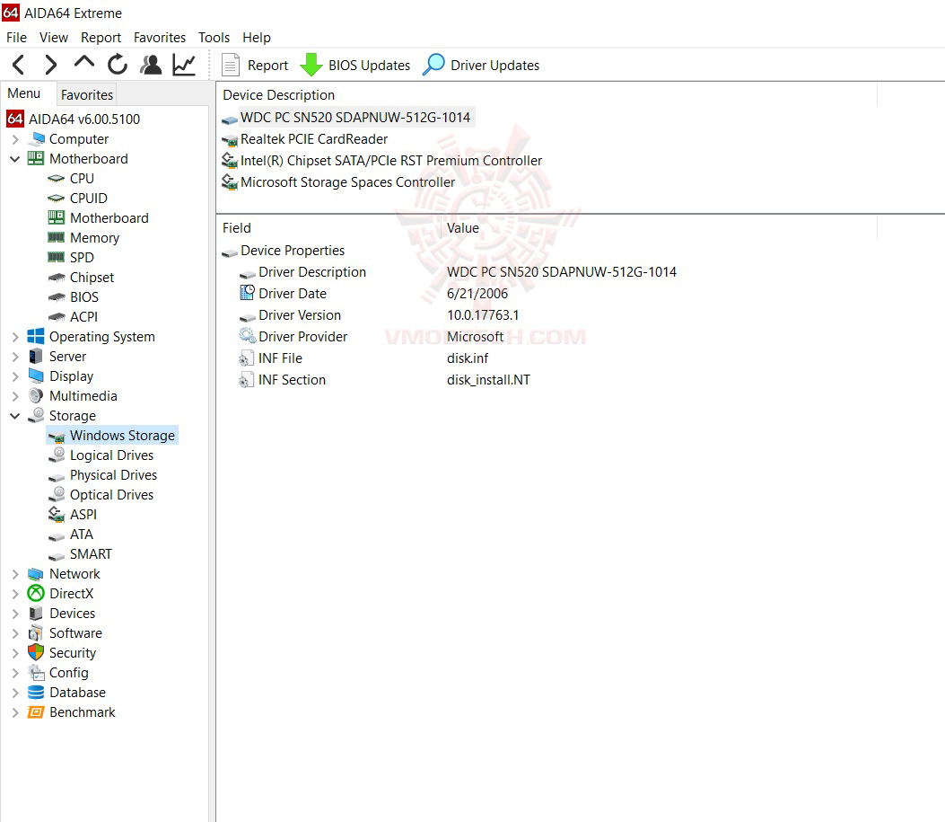This screenshot has height=822, width=945.
Task: Select SMART in storage tree
Action: [x=91, y=554]
